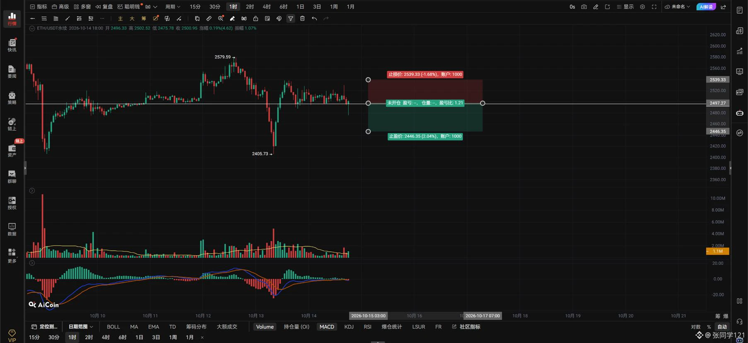Click the 复盘 replay button
The height and width of the screenshot is (343, 748).
click(104, 7)
